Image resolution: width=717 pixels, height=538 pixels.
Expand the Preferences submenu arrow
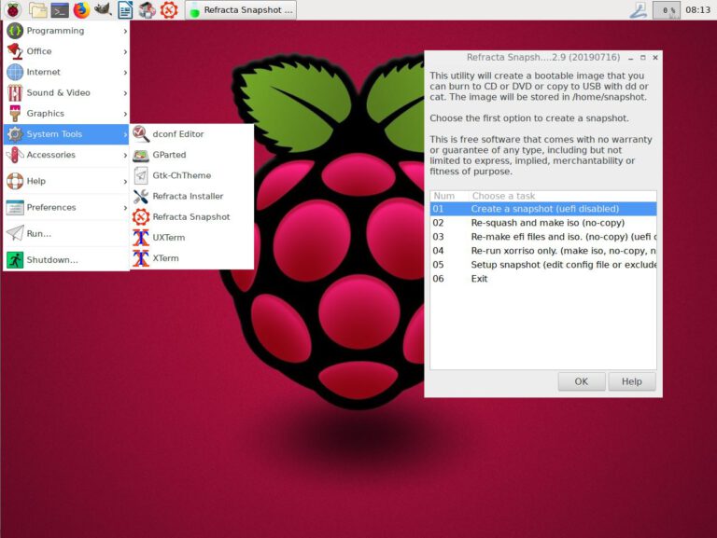125,208
